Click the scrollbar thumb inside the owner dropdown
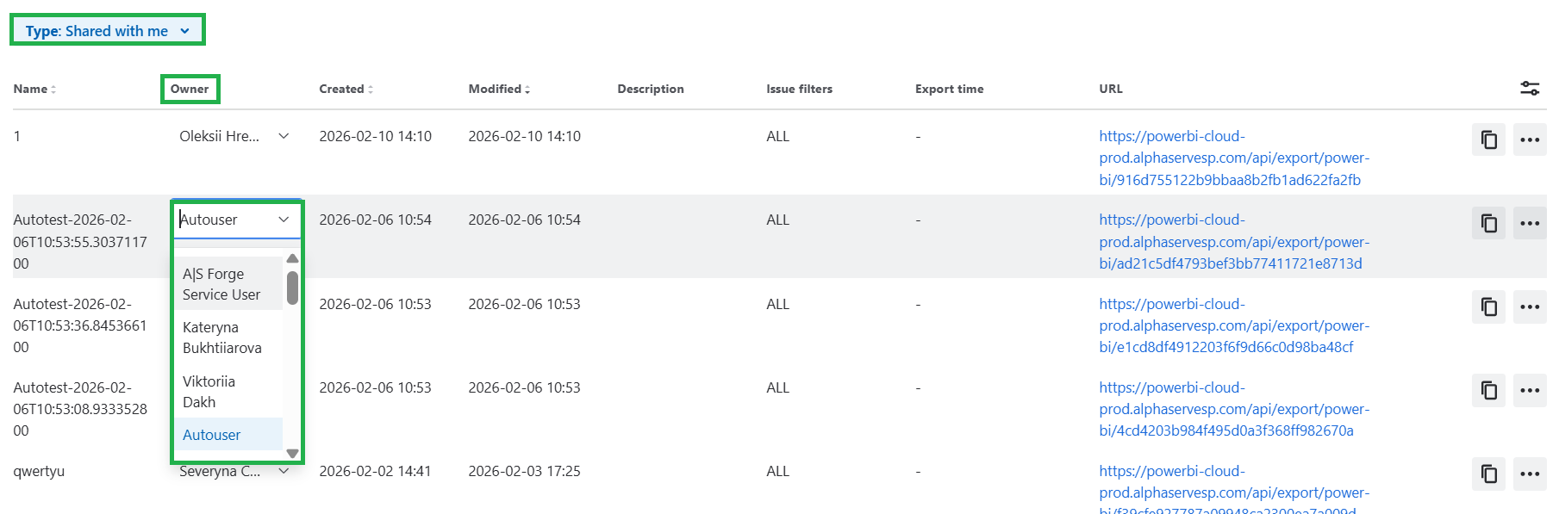This screenshot has height=514, width=1559. click(x=292, y=288)
